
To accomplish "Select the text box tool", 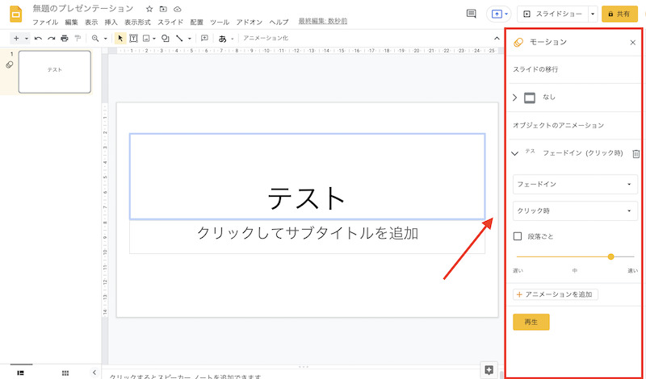I will pos(133,38).
